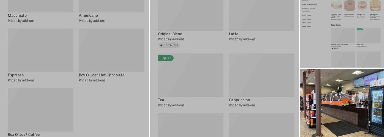Select Frozen Drinks in the sidebar
The width and height of the screenshot is (384, 137).
[306, 12]
